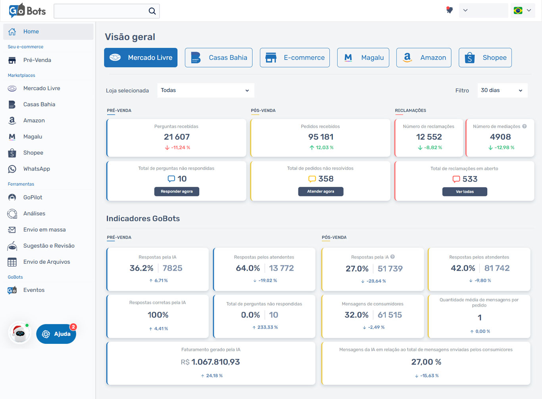This screenshot has height=399, width=542.
Task: Click the Envio em massa envelope icon
Action: [x=12, y=230]
